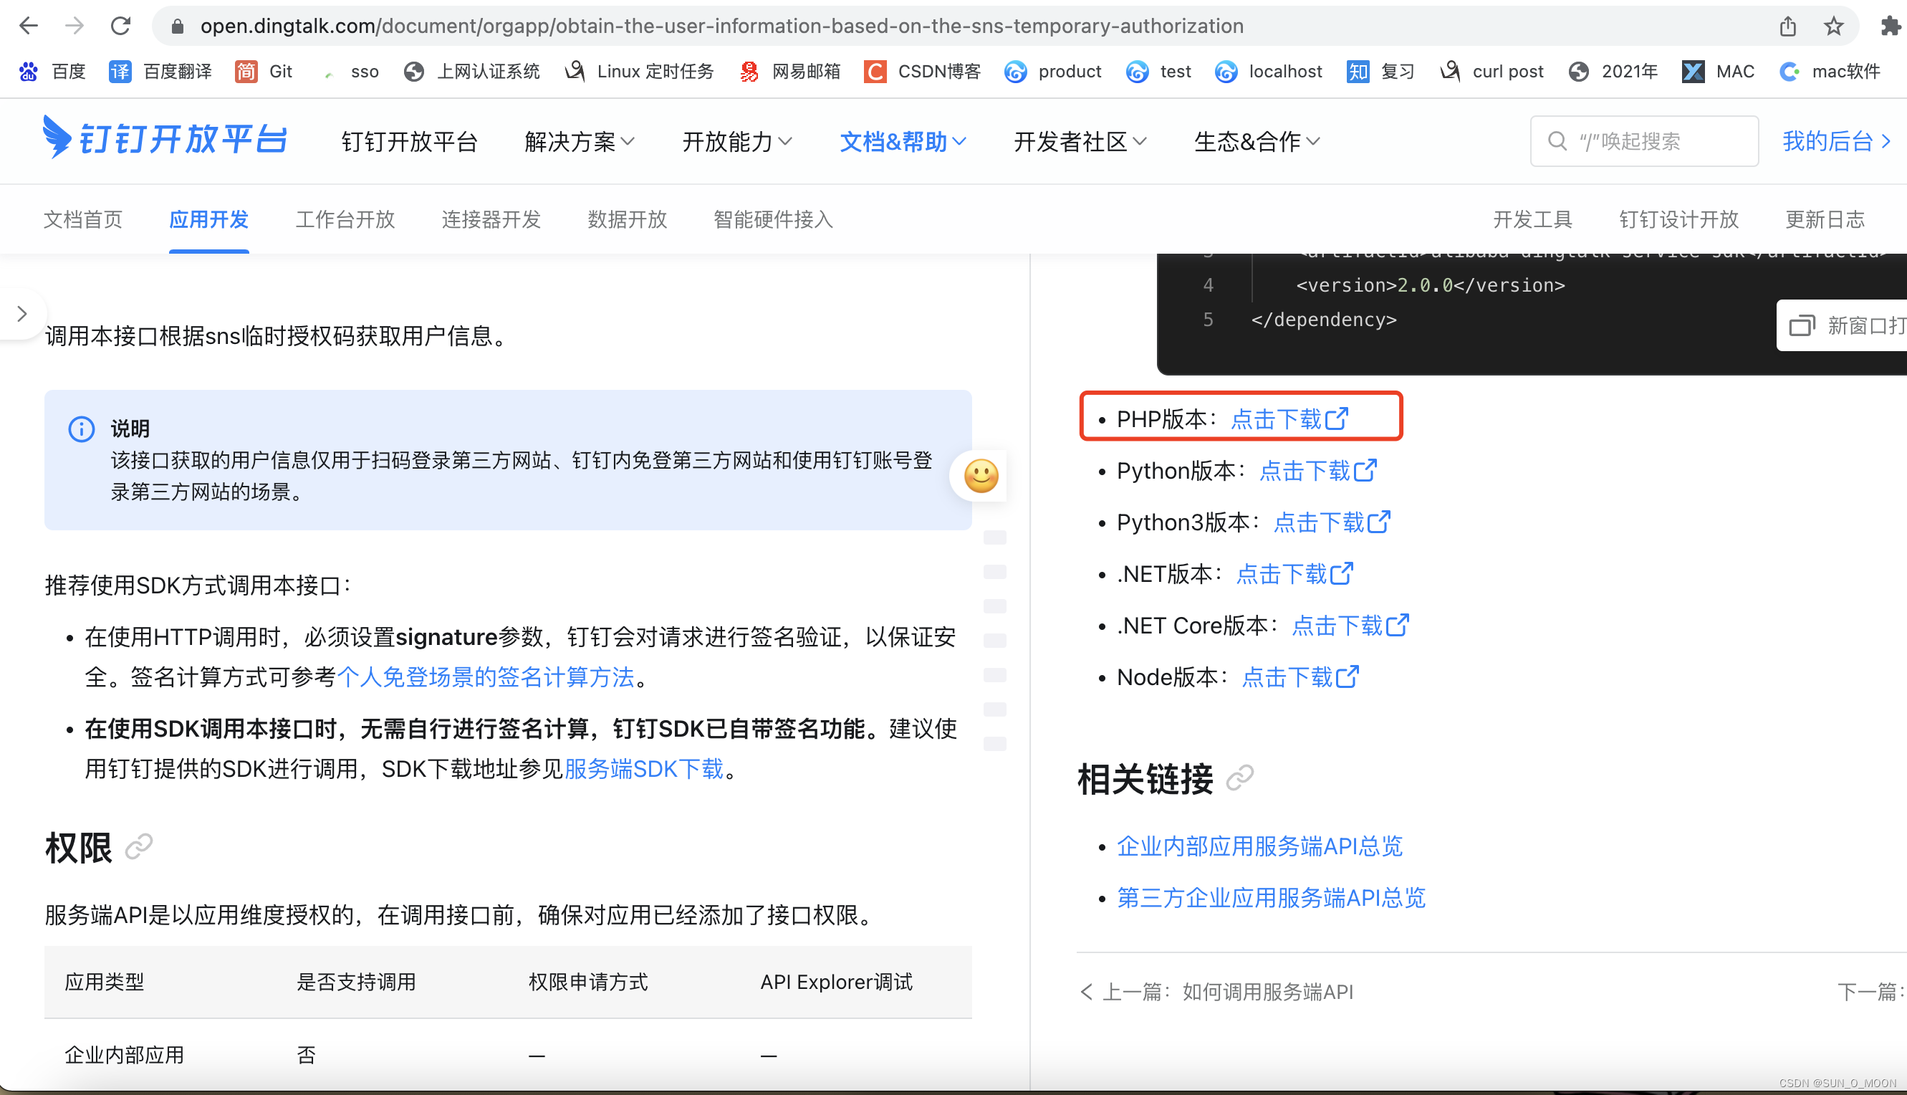The width and height of the screenshot is (1907, 1095).
Task: Switch to the 文档首页 tab
Action: 82,219
